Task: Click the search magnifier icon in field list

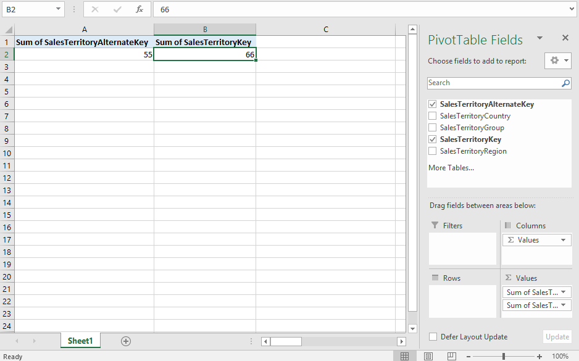Action: click(x=565, y=83)
